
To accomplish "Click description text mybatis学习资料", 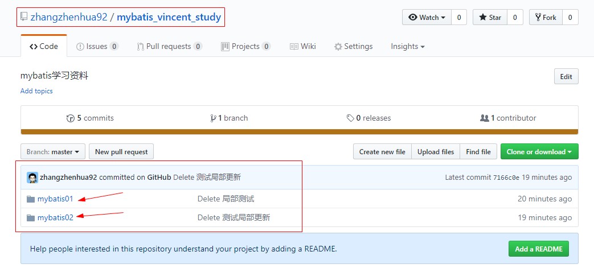I will (x=54, y=76).
